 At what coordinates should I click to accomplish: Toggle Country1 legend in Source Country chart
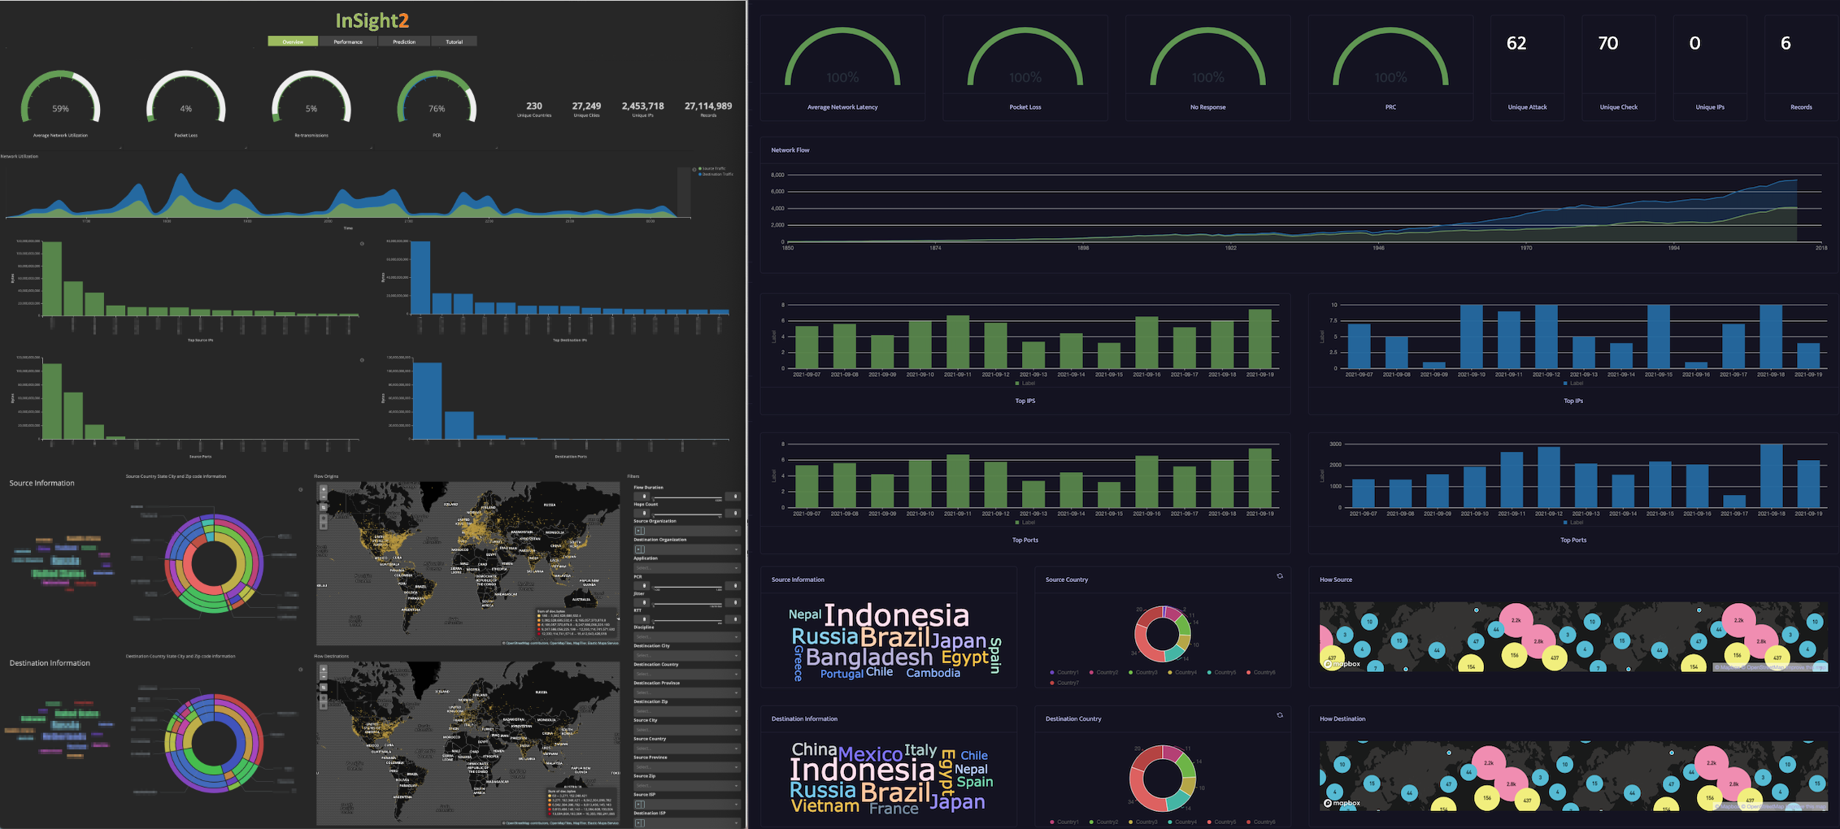point(1064,672)
